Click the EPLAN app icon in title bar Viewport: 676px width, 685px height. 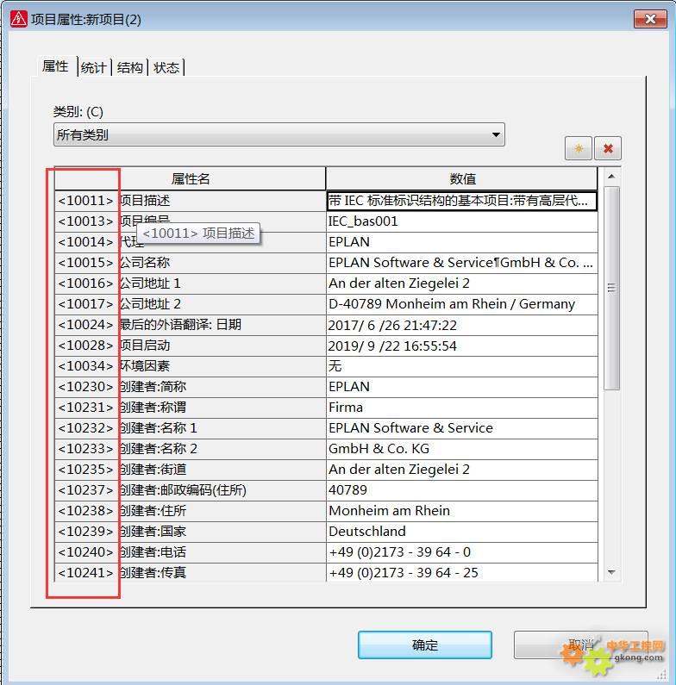click(19, 19)
